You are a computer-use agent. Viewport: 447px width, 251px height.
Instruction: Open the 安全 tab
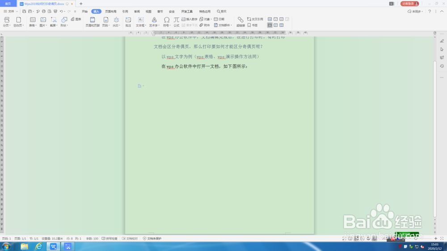point(172,12)
